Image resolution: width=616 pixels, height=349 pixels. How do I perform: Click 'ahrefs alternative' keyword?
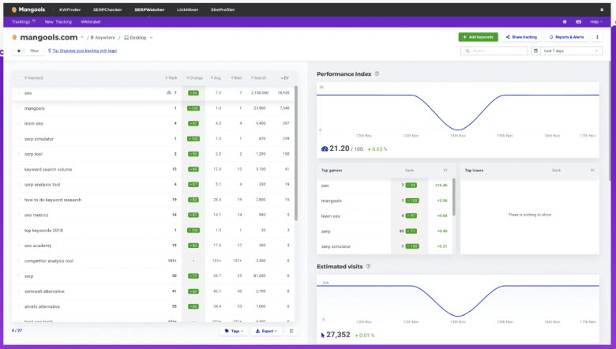(42, 306)
